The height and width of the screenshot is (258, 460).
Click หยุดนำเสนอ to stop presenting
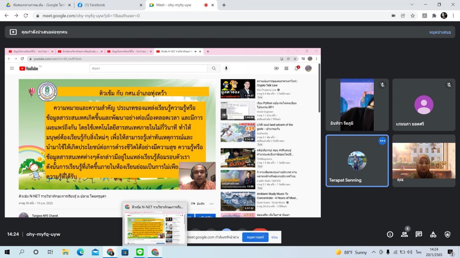click(440, 32)
